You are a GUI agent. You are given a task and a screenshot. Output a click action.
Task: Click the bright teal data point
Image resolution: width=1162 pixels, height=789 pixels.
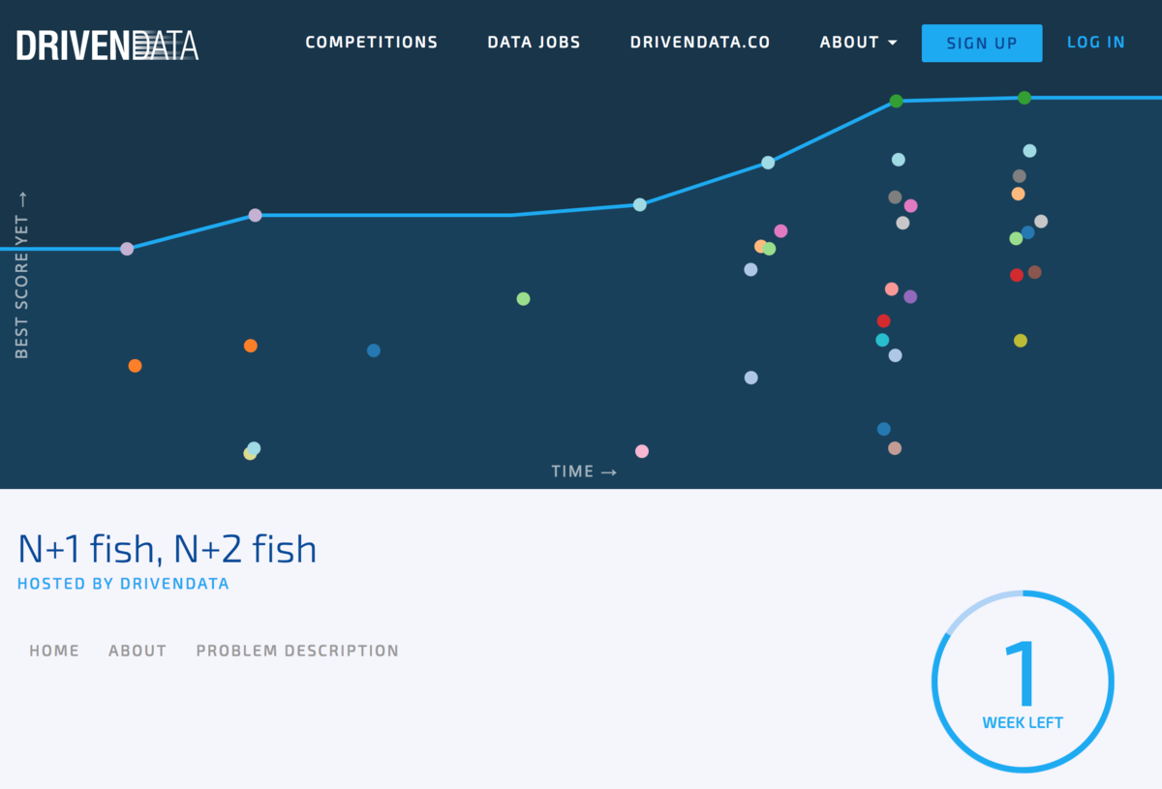pyautogui.click(x=882, y=340)
